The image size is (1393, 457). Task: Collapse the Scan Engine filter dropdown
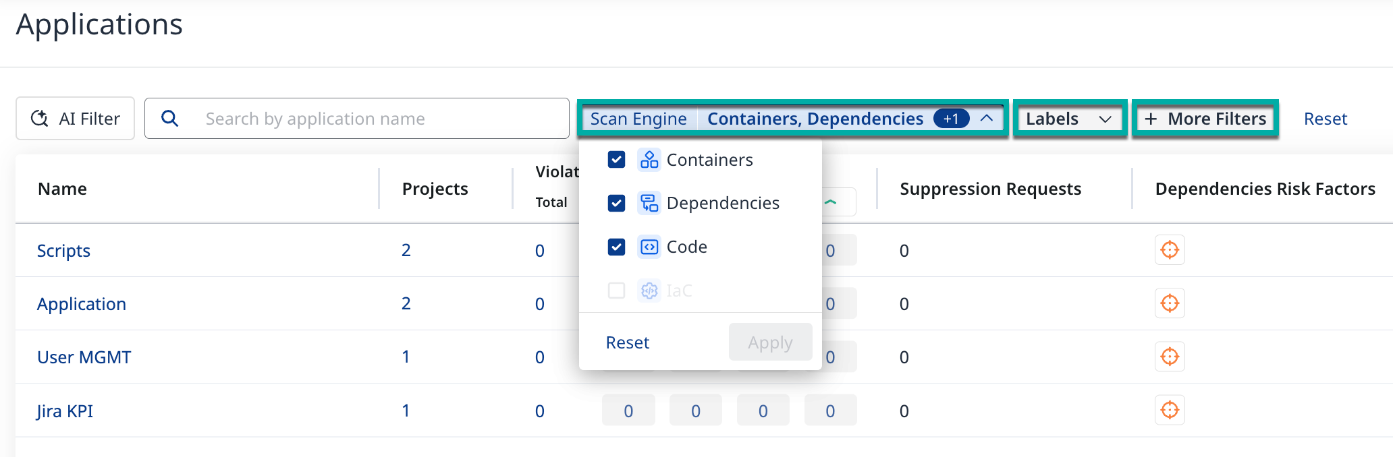(x=986, y=119)
